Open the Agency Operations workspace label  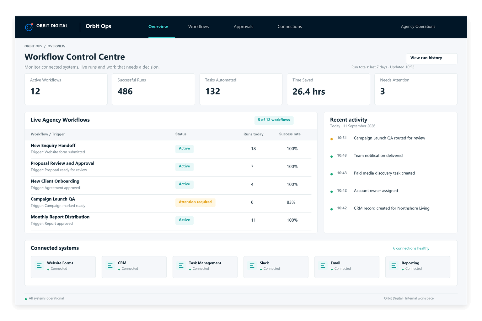coord(418,27)
